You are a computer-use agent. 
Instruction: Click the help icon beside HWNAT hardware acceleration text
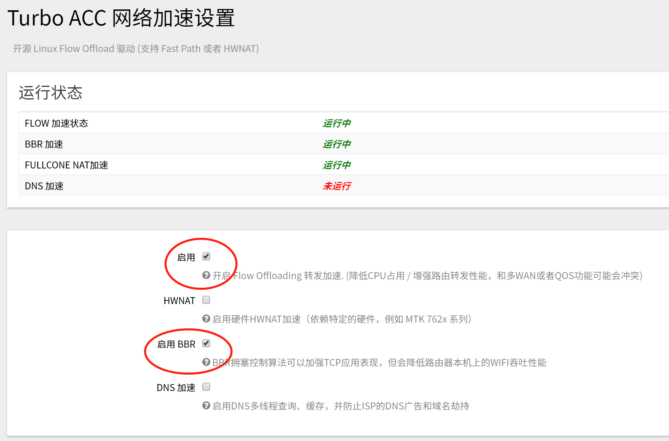(x=205, y=319)
